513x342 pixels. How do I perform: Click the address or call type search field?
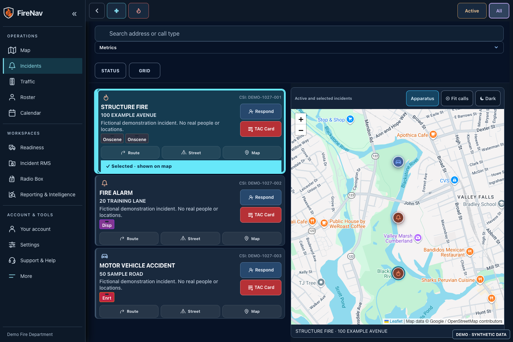pos(299,33)
